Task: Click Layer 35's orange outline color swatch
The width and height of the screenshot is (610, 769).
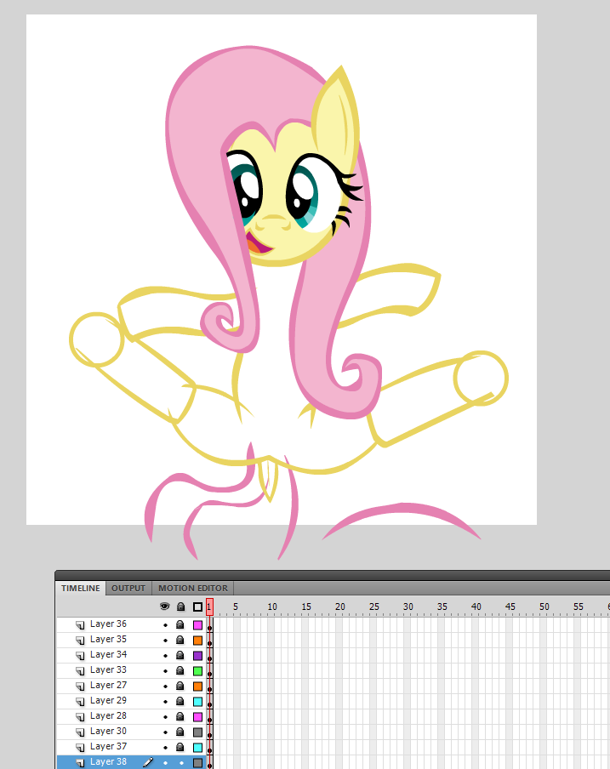Action: point(197,641)
